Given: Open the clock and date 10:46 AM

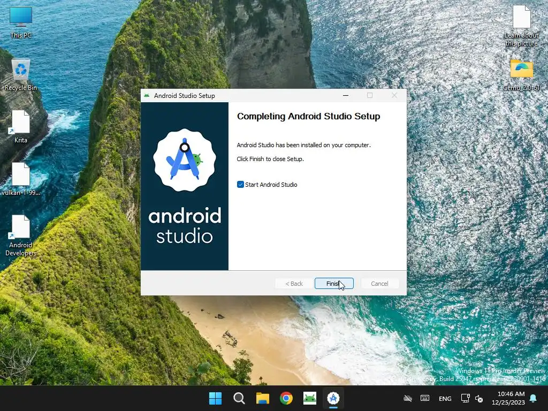Looking at the screenshot, I should click(x=508, y=398).
